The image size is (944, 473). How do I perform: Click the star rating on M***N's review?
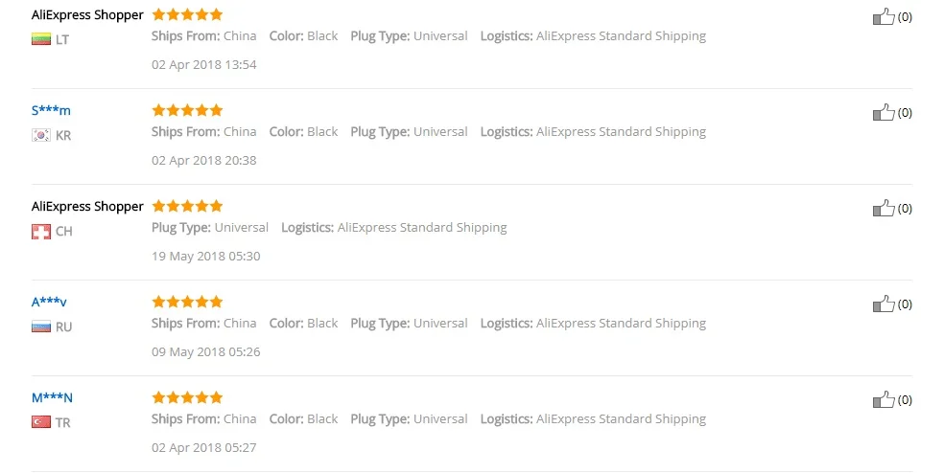pos(187,397)
